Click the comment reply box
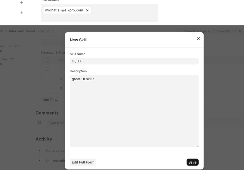The width and height of the screenshot is (244, 170). 56,123
